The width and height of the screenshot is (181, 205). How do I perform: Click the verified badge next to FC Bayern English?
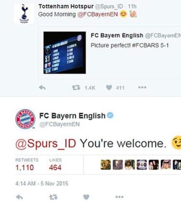[110, 115]
